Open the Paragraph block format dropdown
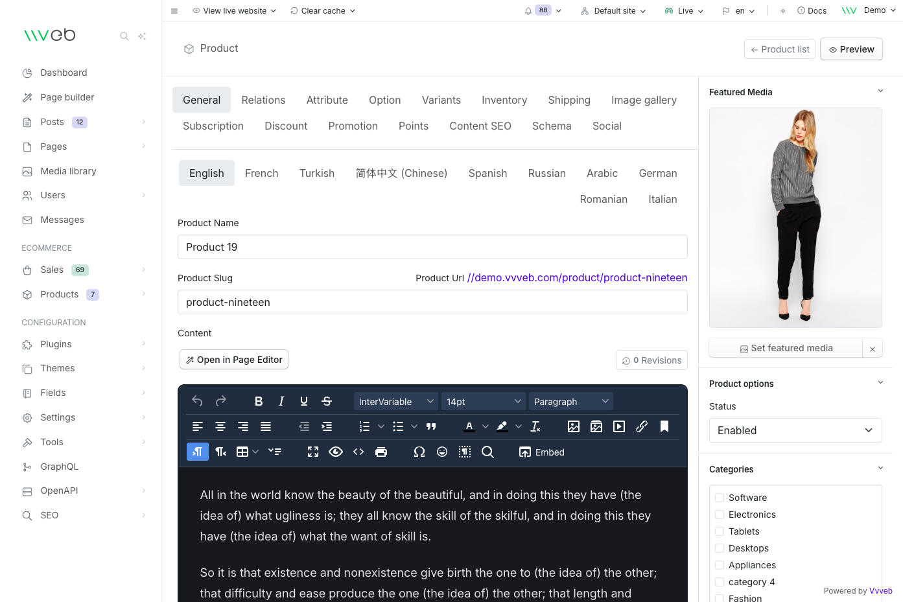 (571, 402)
